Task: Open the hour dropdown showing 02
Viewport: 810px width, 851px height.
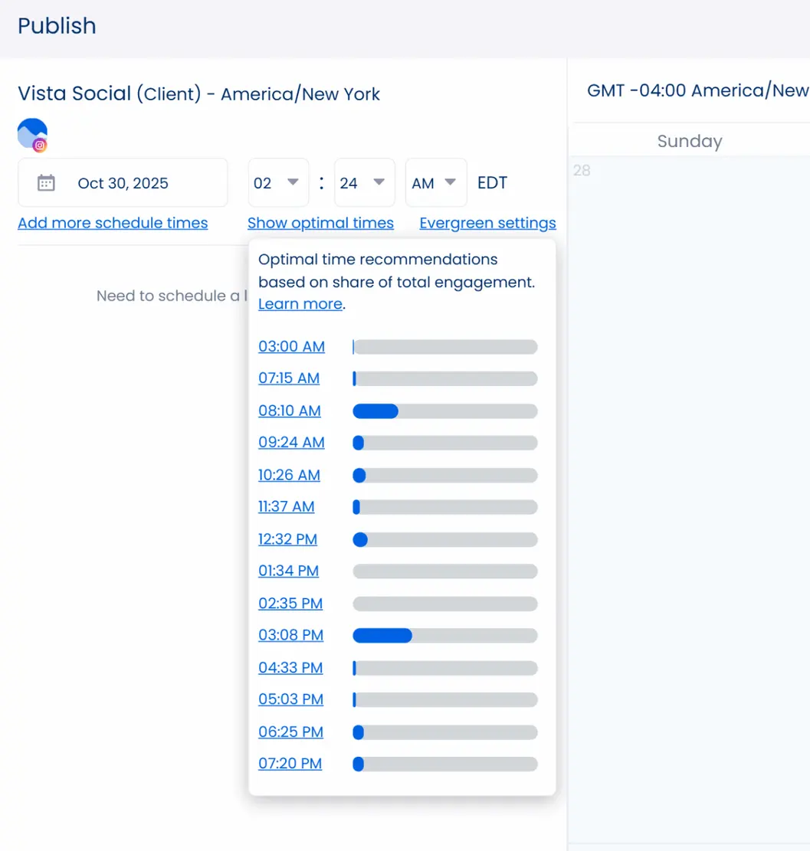Action: [x=278, y=183]
